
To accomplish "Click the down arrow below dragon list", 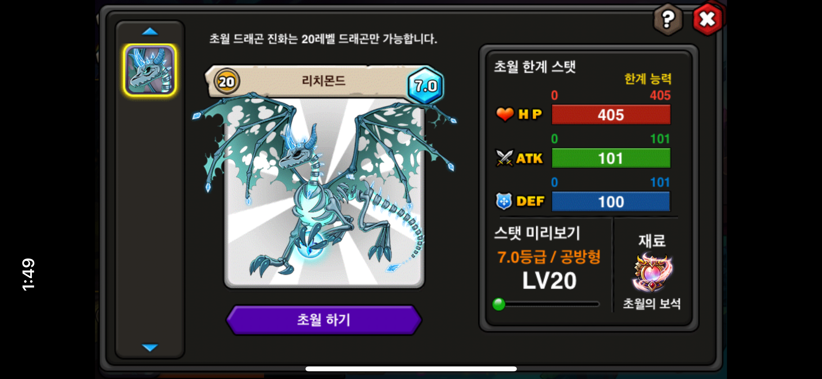I will 150,347.
